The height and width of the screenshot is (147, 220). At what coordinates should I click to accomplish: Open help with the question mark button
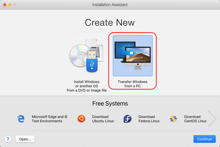8,139
